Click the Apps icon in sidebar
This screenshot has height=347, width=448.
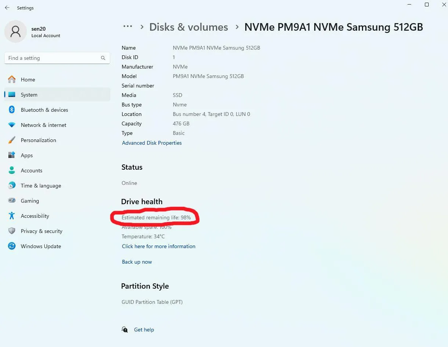(12, 155)
